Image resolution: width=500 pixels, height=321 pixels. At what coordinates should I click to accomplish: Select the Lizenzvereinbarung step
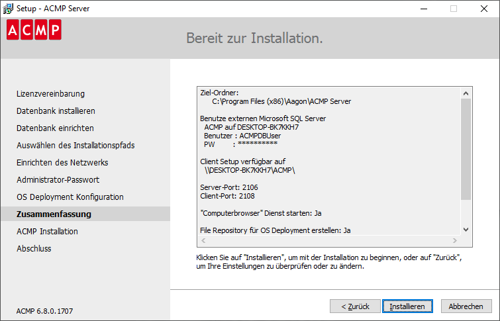(x=51, y=94)
